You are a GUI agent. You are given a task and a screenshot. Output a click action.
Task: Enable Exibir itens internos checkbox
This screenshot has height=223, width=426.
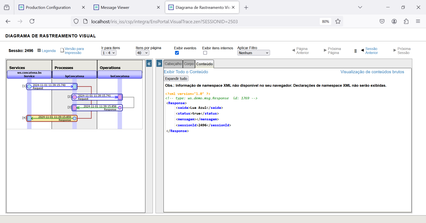coord(205,53)
